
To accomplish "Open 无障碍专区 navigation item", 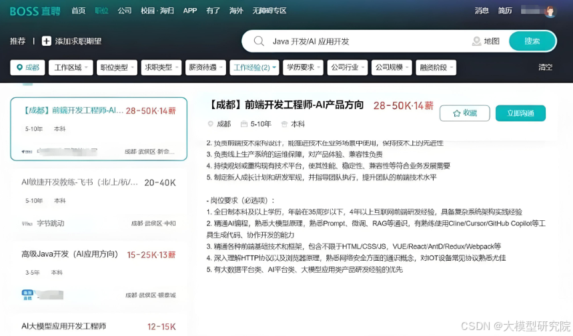I will 269,11.
